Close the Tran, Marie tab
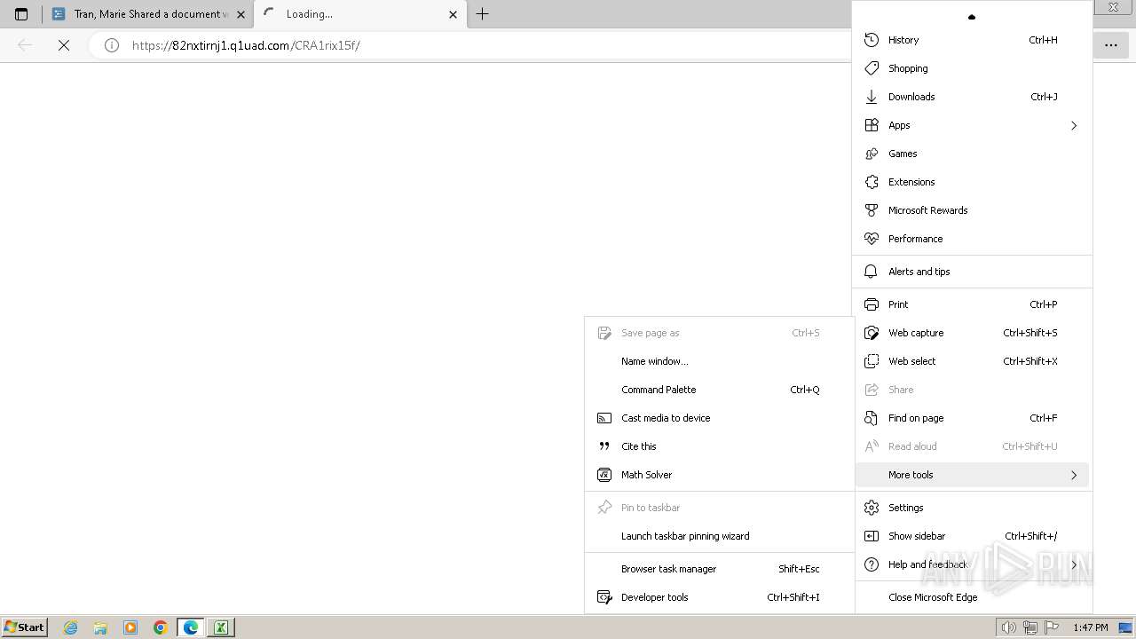The width and height of the screenshot is (1136, 639). tap(241, 14)
